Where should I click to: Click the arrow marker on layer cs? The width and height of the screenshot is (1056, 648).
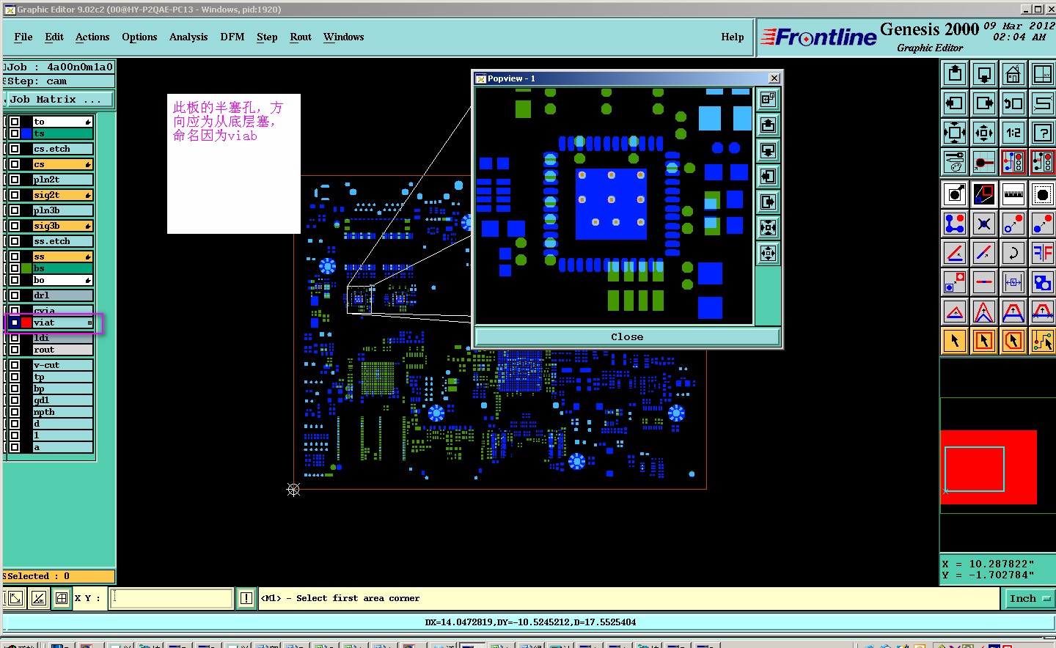coord(88,164)
